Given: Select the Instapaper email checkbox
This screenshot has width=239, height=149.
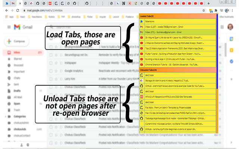Looking at the screenshot, I should pos(51,63).
